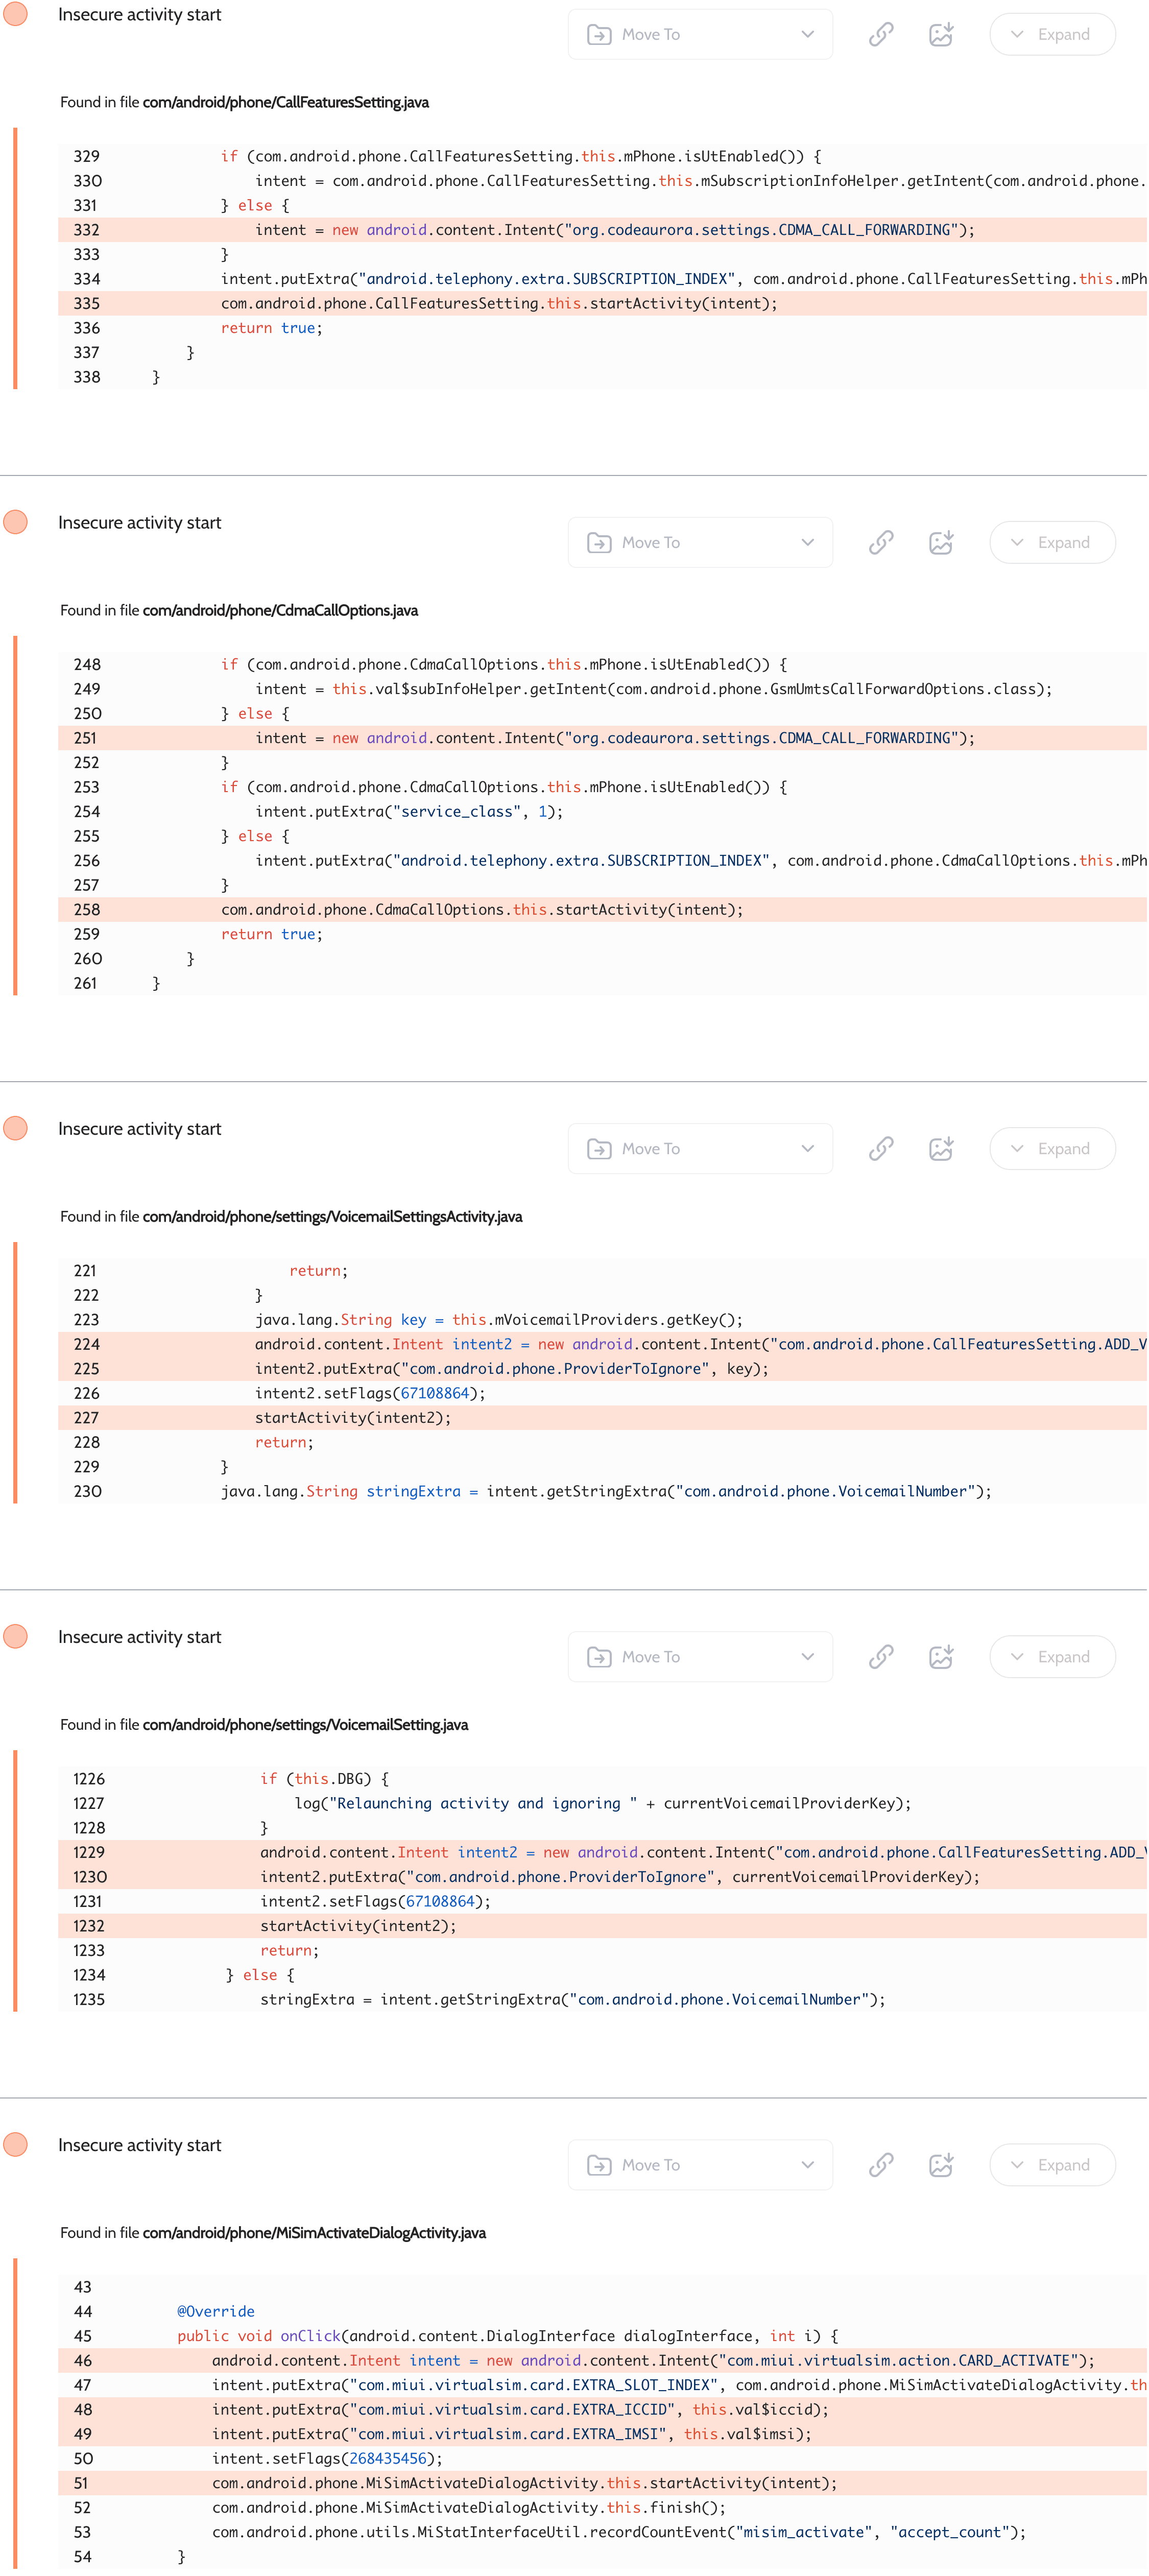Open Move To dropdown for CdmaCallOptions.java finding
The height and width of the screenshot is (2576, 1149).
700,543
